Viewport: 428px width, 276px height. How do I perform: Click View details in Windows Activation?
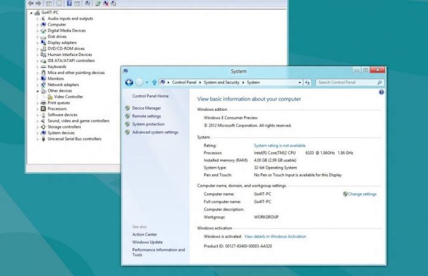tap(275, 236)
